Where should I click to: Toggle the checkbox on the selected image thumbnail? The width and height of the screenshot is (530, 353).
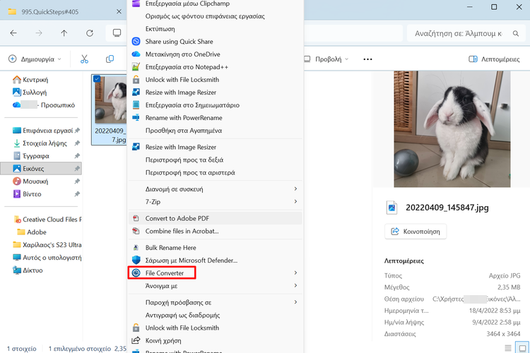pos(97,79)
